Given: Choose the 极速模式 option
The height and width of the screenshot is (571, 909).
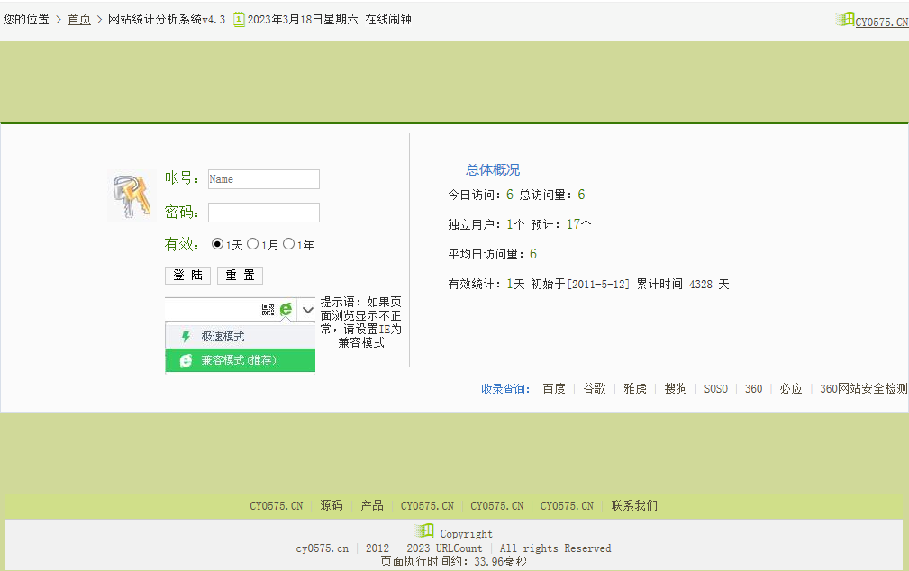Looking at the screenshot, I should [x=240, y=337].
